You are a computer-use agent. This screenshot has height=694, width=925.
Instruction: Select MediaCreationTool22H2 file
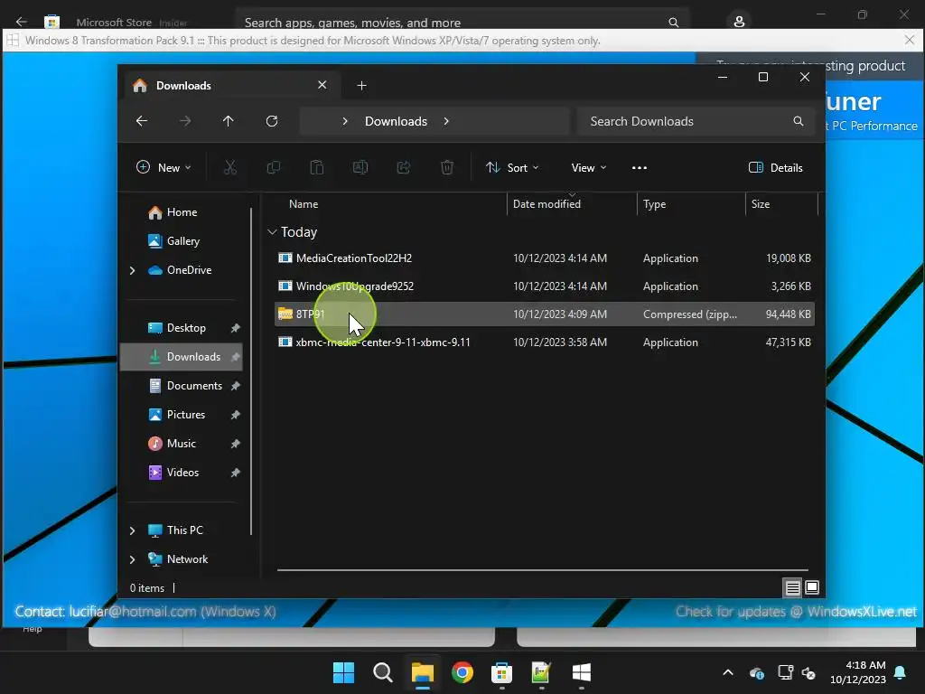tap(545, 258)
